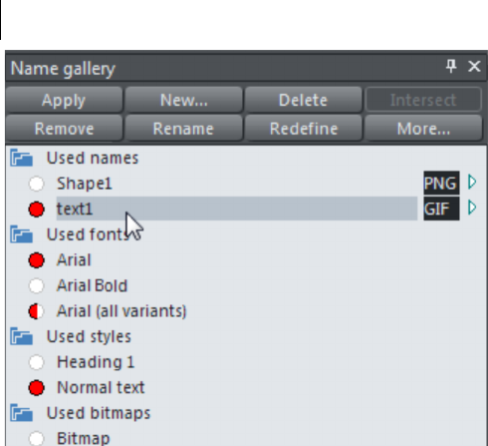Expand the arrow next to the PNG badge

[x=472, y=182]
